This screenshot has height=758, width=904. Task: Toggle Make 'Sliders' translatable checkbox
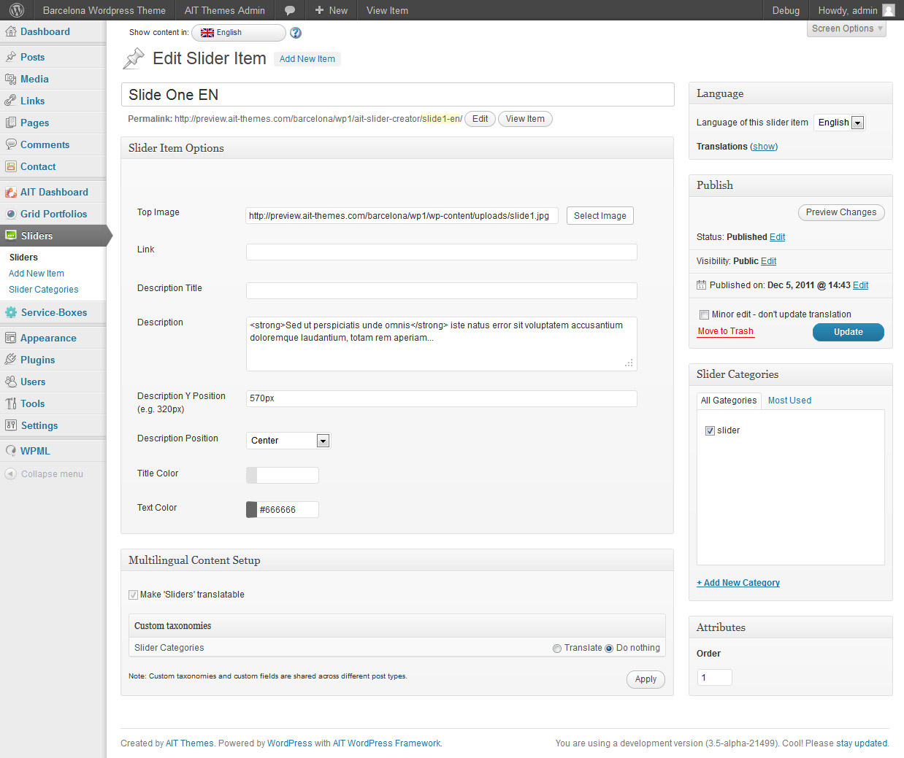pyautogui.click(x=133, y=595)
